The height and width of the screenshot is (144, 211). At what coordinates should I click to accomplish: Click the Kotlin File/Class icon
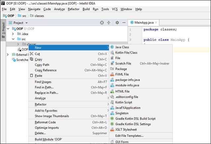click(x=112, y=53)
